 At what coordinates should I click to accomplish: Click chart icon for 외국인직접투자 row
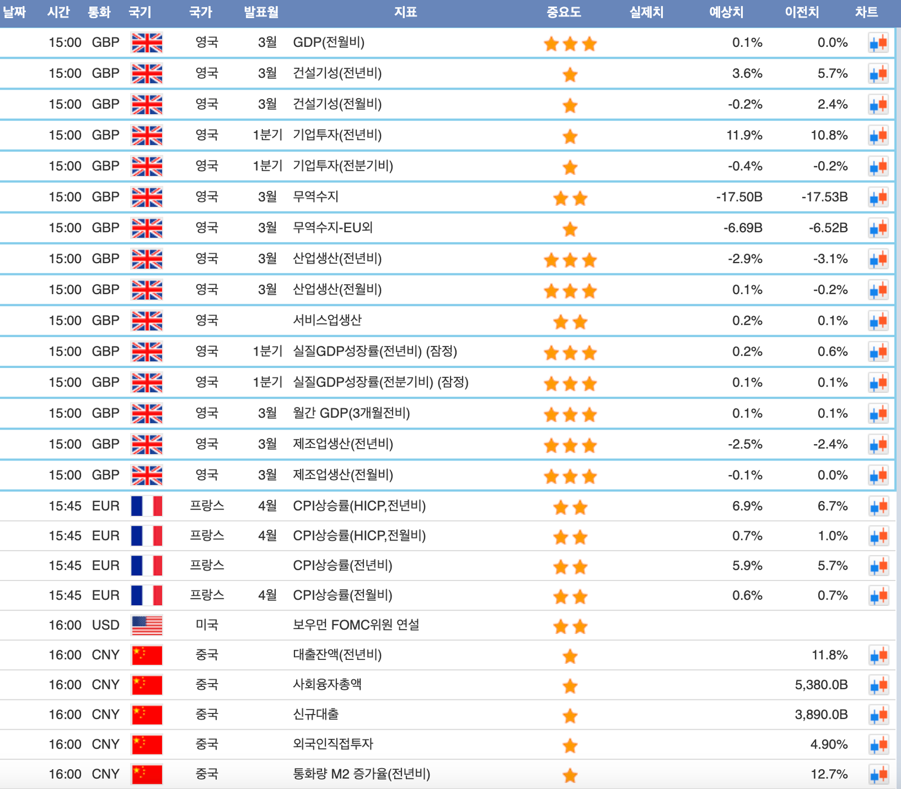pyautogui.click(x=878, y=745)
